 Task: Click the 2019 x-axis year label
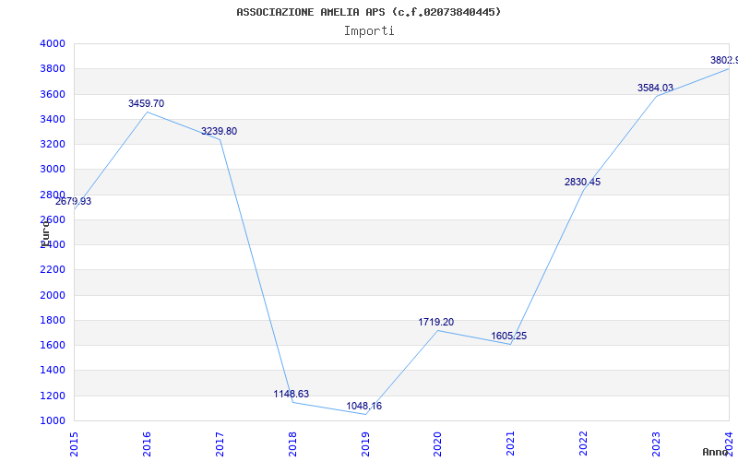pos(365,443)
